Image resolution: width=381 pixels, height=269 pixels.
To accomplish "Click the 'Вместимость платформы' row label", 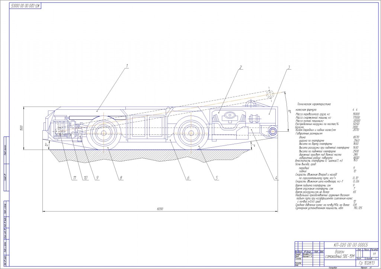I will [319, 161].
